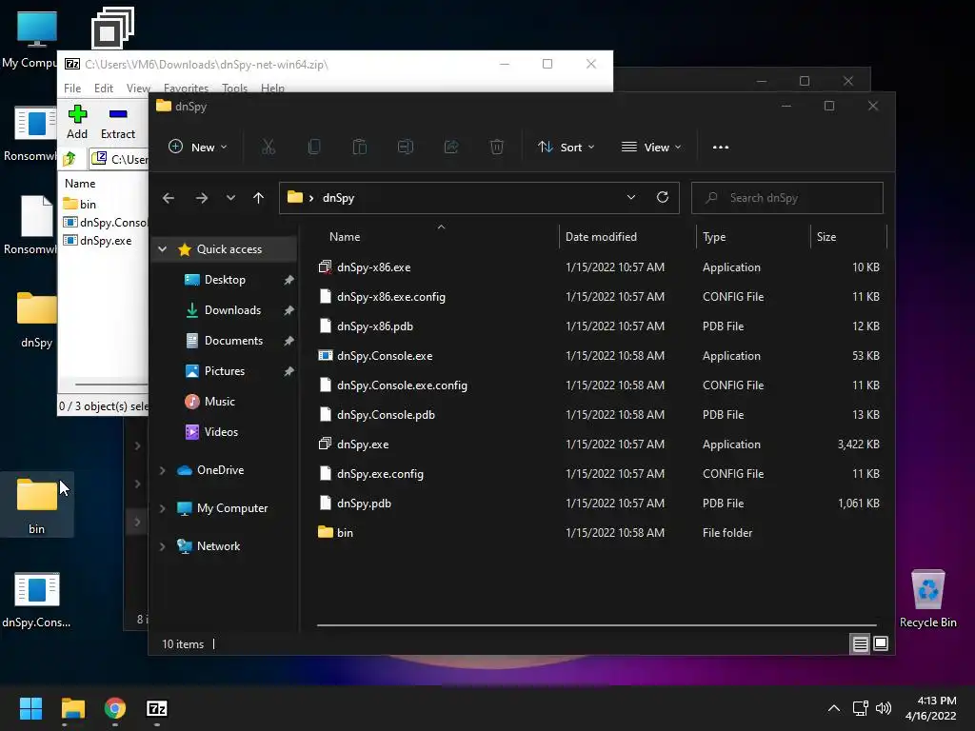Refresh the dnSpy folder view
The image size is (975, 731).
(663, 197)
